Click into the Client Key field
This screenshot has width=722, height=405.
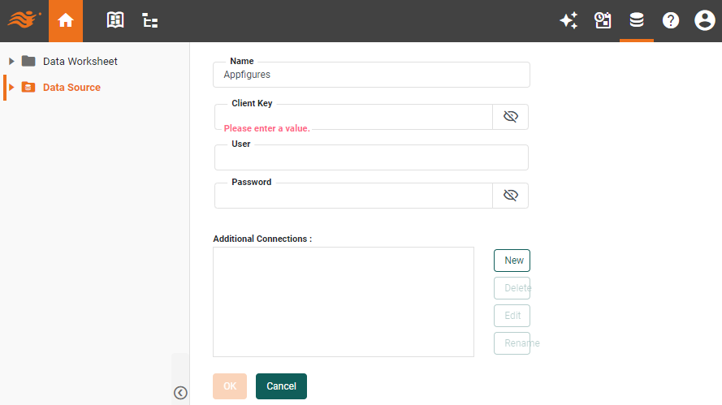pyautogui.click(x=353, y=116)
